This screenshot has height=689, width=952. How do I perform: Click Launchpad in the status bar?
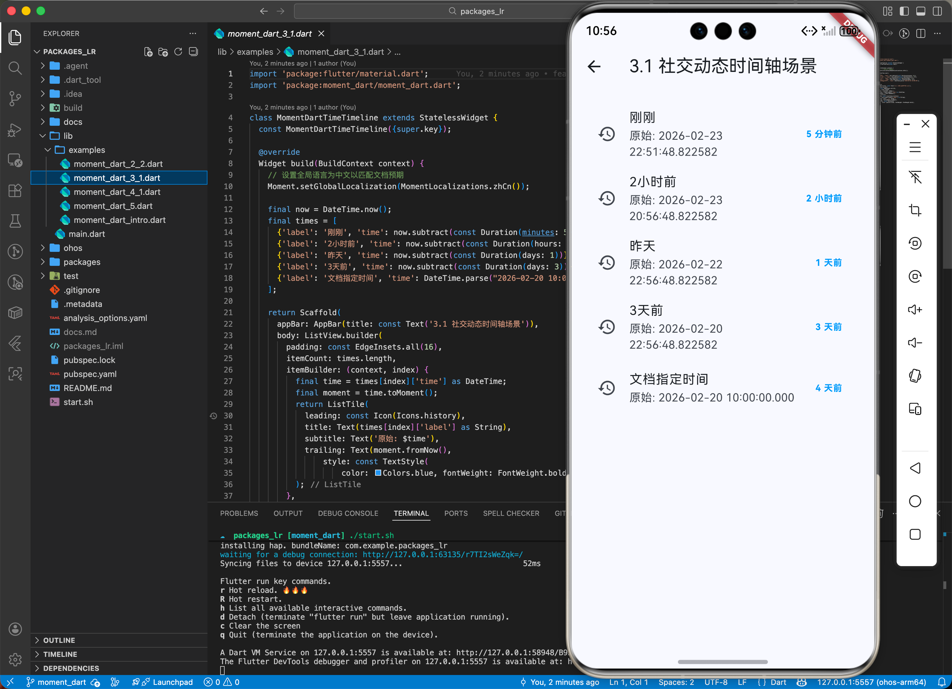tap(172, 682)
